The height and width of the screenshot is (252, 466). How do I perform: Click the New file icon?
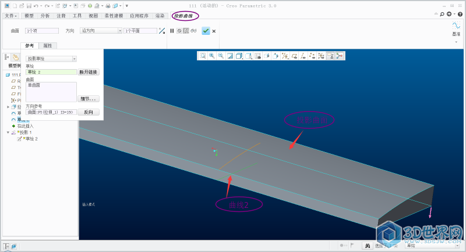[x=15, y=6]
